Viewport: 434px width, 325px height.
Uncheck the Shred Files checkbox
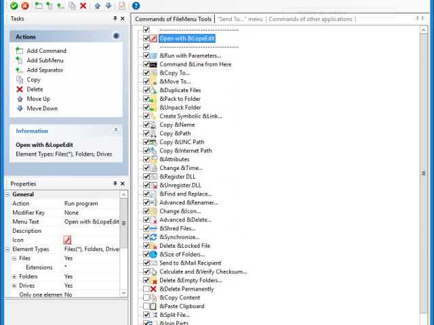[146, 228]
